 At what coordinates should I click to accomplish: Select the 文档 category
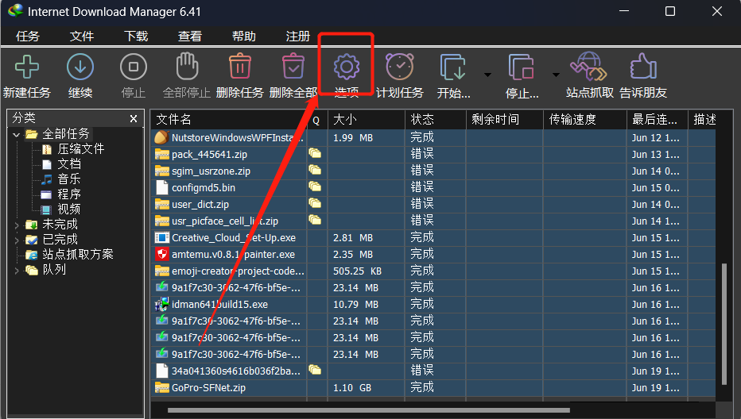[x=69, y=164]
